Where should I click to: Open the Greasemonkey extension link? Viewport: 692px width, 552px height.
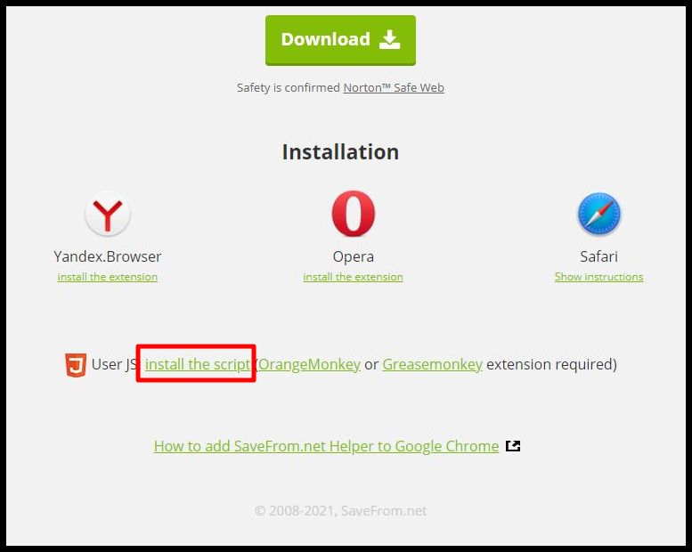(432, 364)
